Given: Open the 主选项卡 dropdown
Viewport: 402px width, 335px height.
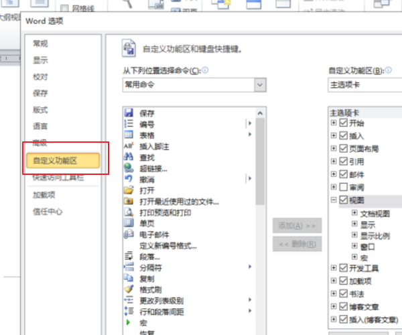Looking at the screenshot, I should tap(365, 85).
